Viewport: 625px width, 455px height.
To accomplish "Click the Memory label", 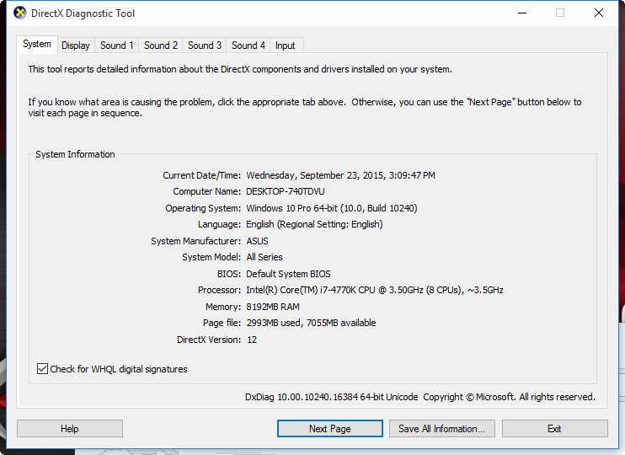I will pyautogui.click(x=223, y=307).
